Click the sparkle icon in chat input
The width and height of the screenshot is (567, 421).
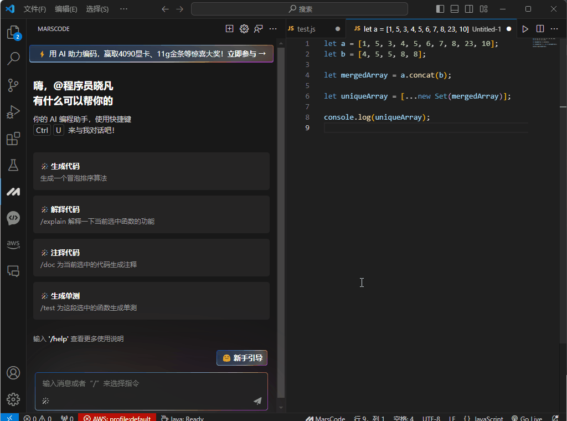pos(45,401)
